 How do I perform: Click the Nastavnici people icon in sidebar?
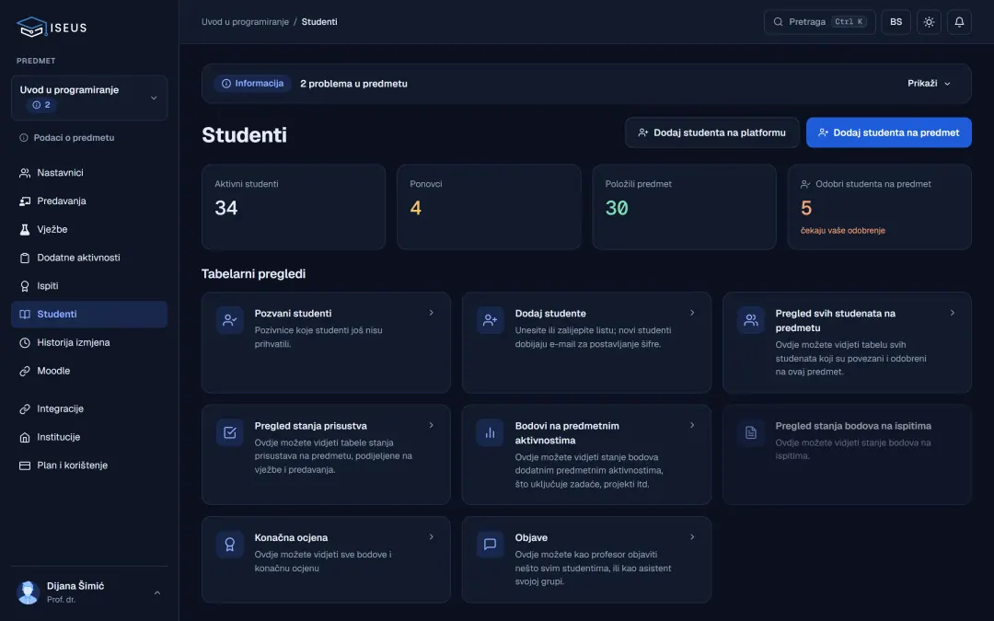25,173
